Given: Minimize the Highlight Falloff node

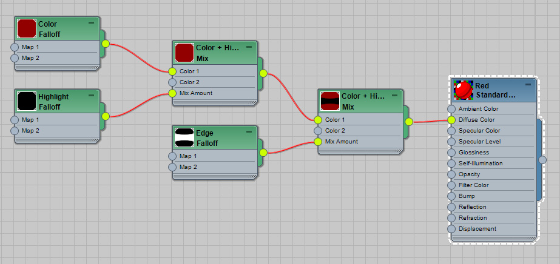Looking at the screenshot, I should [x=91, y=95].
